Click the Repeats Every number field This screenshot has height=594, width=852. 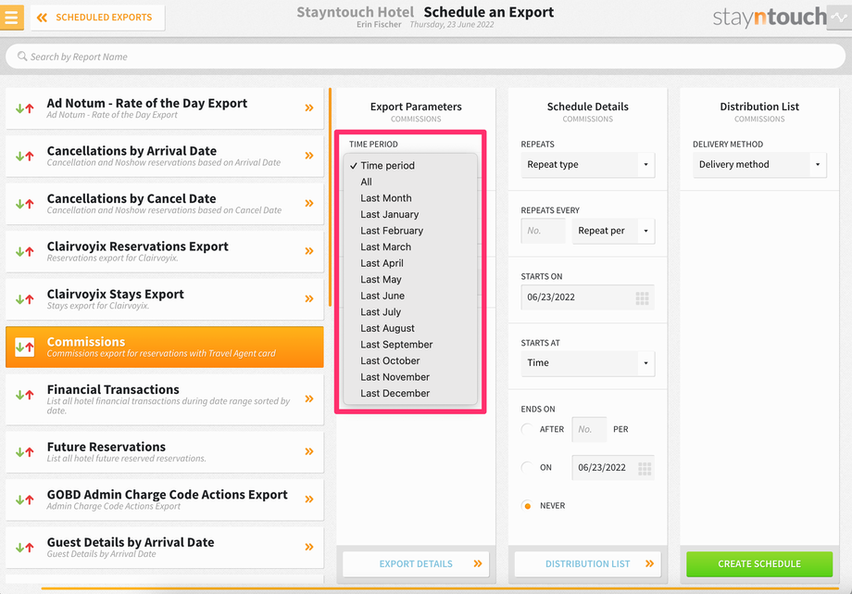(x=543, y=231)
